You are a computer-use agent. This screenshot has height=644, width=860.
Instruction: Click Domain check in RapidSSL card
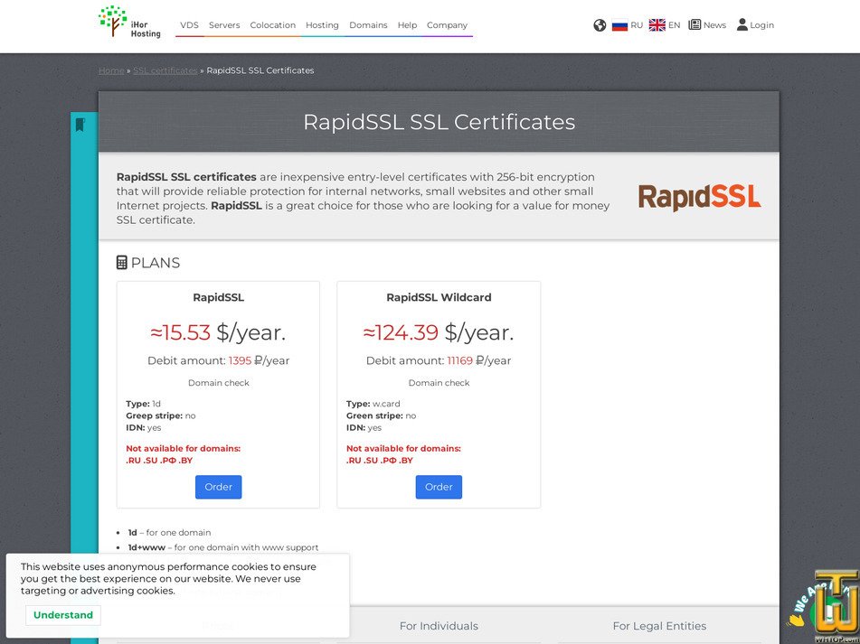coord(218,383)
